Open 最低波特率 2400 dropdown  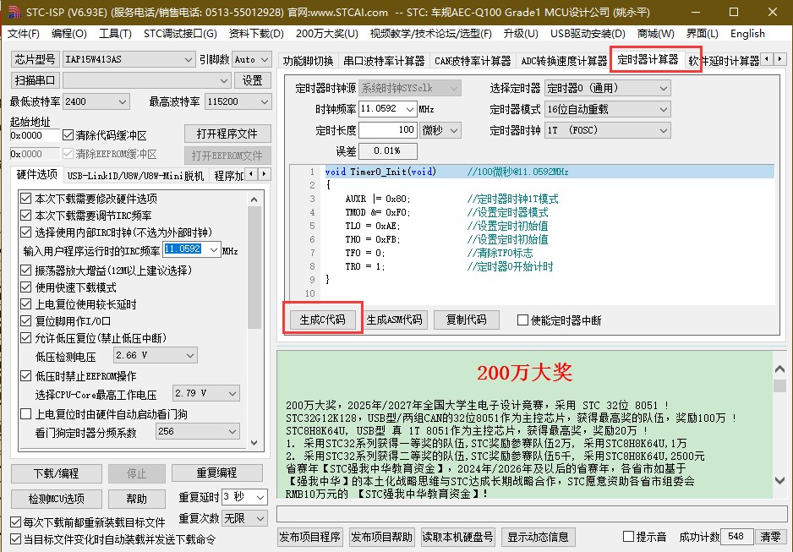coord(96,101)
